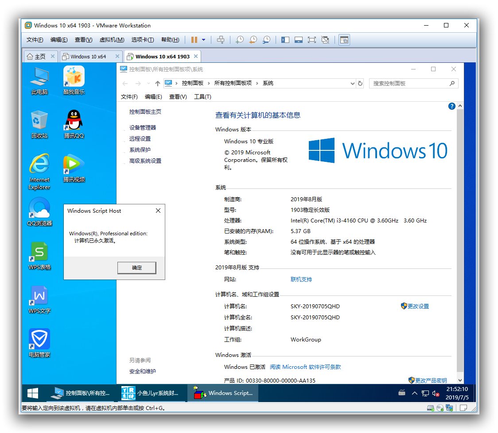Open the 虚拟机(M) menu

point(112,40)
